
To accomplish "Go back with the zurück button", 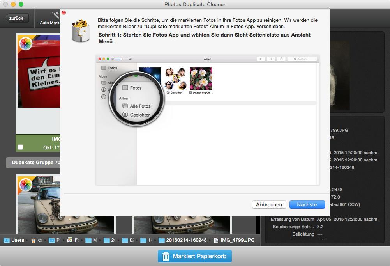I will (16, 18).
